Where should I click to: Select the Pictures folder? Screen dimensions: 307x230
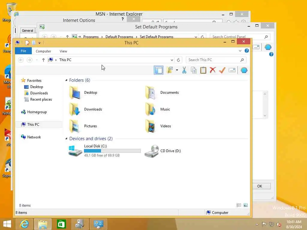(83, 126)
